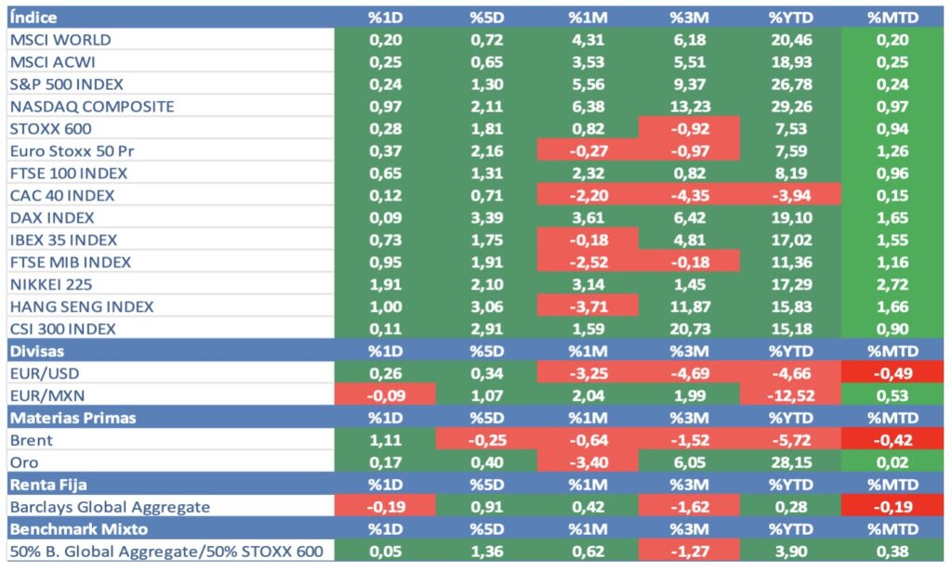
Task: Click the Oro YTD value 28,15
Action: point(788,462)
